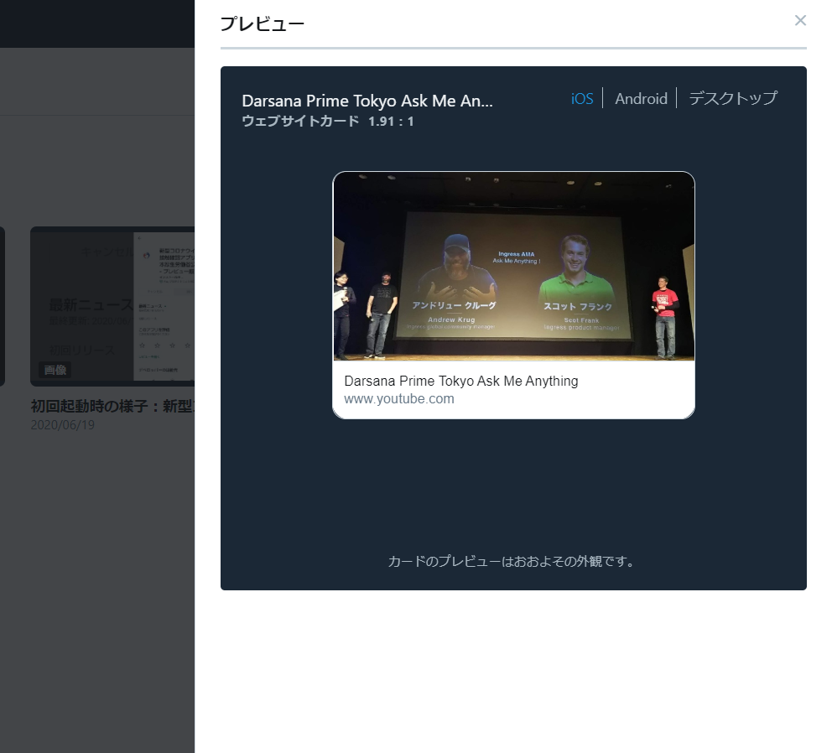
Task: Click the background title 初回起動時の様子：新型
Action: (x=112, y=407)
